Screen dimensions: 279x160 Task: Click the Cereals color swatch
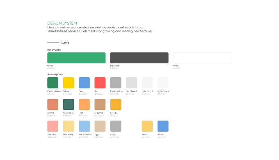click(x=116, y=104)
